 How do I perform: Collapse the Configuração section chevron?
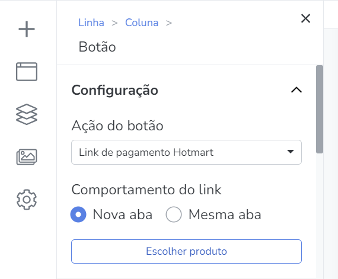pos(296,90)
